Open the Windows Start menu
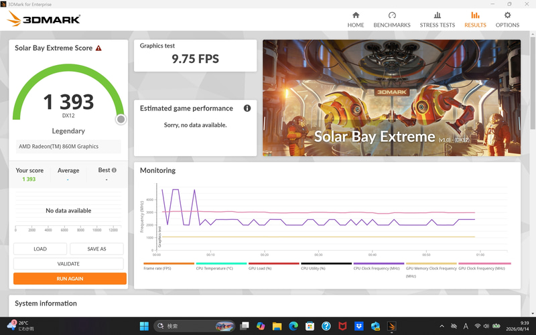The image size is (536, 335). [144, 326]
